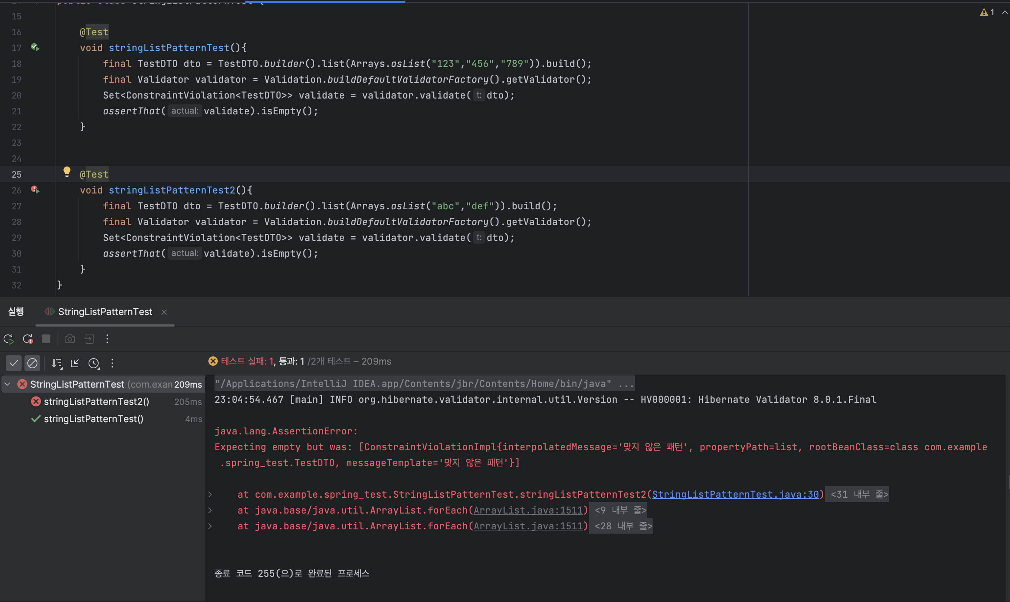Image resolution: width=1010 pixels, height=602 pixels.
Task: Click test summary '테스트 실패: 1' status
Action: point(248,361)
